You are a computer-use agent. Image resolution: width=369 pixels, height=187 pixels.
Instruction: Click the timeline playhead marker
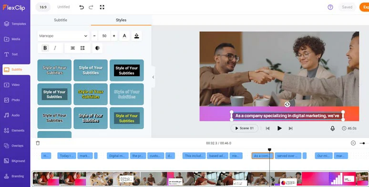pos(269,149)
